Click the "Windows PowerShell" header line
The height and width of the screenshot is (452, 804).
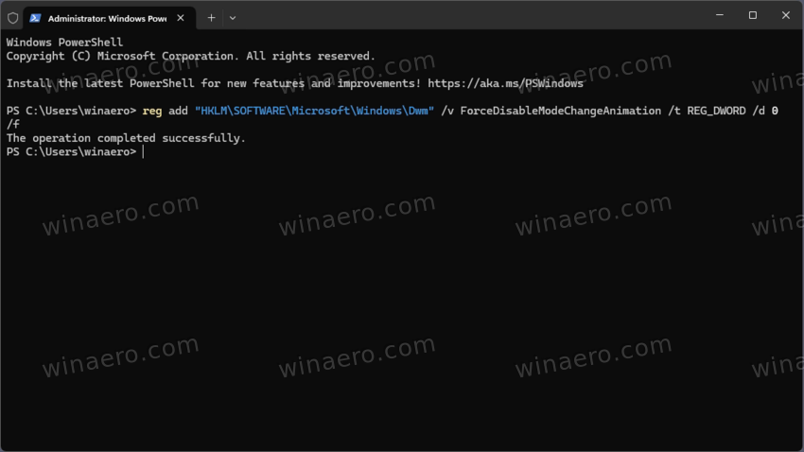(x=64, y=43)
